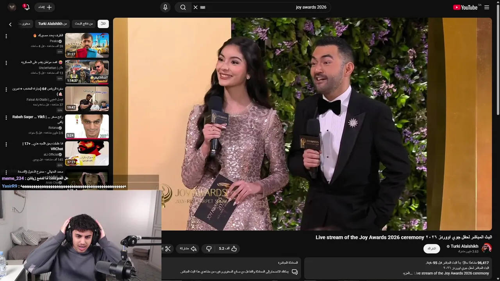Screen dimensions: 500x281
Task: Open the سفرة الرياض #6 video title
Action: coord(38,91)
